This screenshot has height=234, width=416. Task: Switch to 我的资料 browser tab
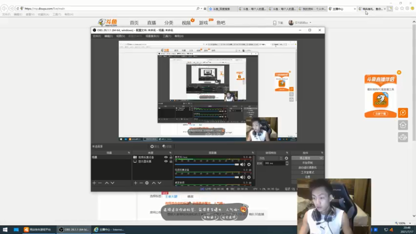(x=313, y=9)
